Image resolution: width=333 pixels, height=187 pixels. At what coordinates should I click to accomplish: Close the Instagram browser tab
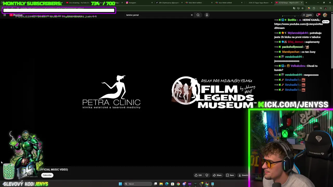[x=152, y=3]
